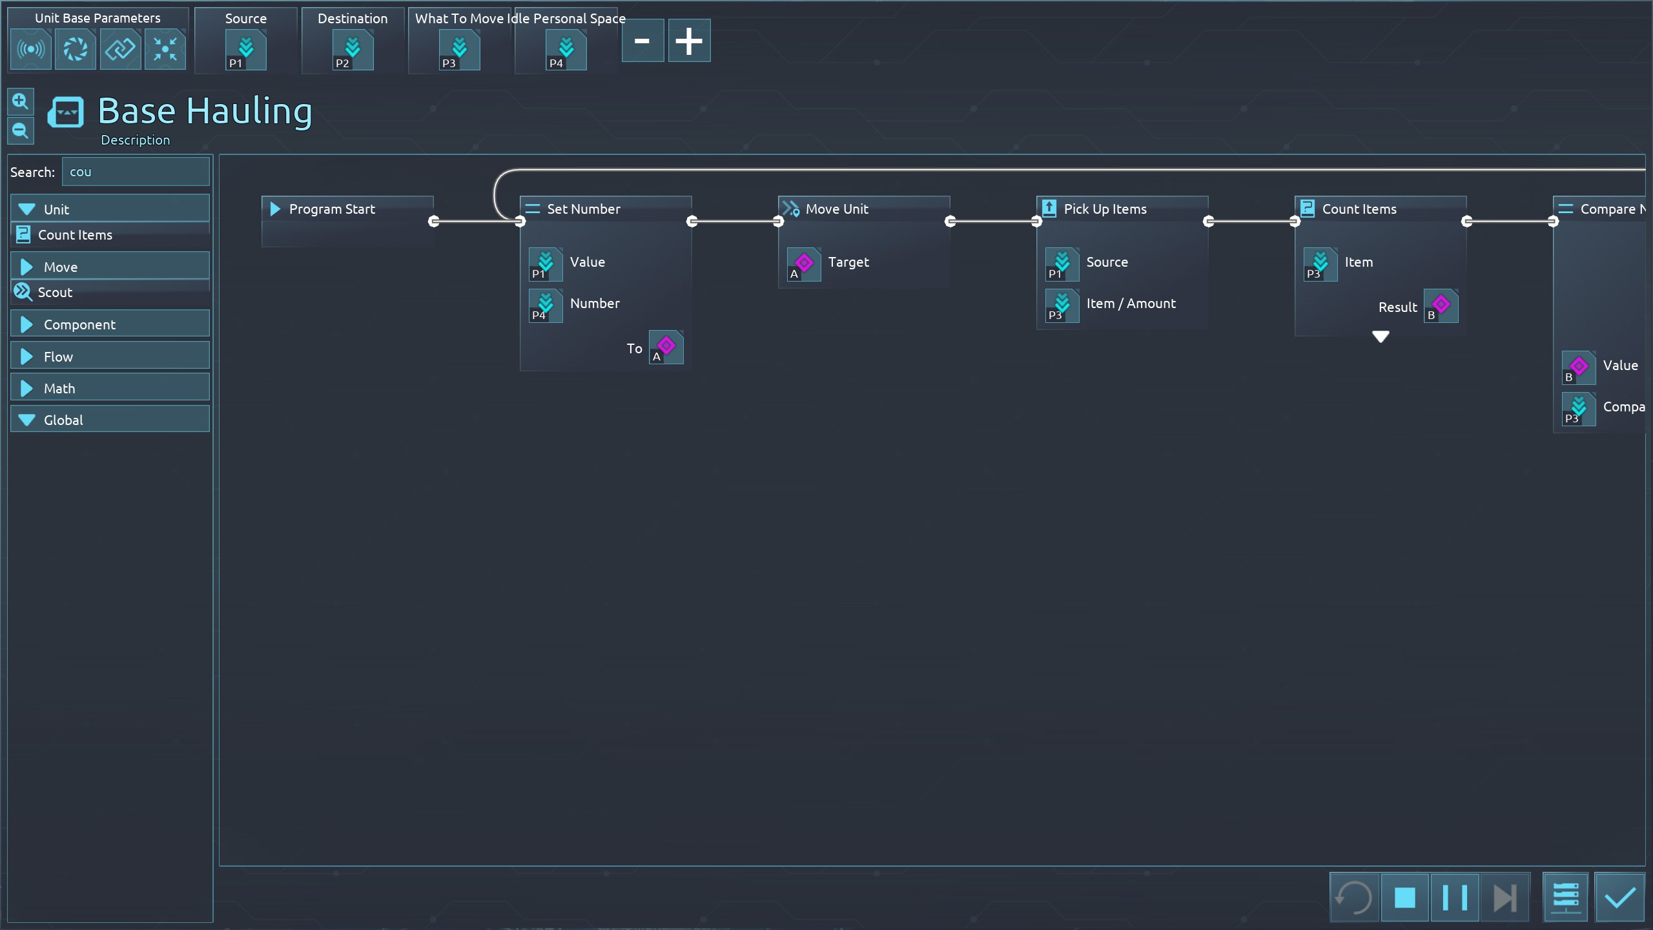Click the minus remove parameter button
Screen dimensions: 1653x930
(642, 41)
